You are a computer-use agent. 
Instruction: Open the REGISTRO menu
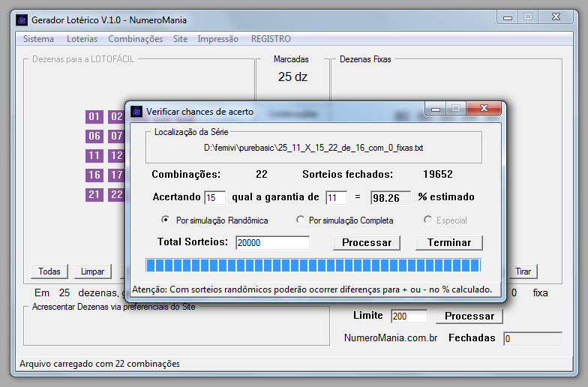tap(271, 39)
